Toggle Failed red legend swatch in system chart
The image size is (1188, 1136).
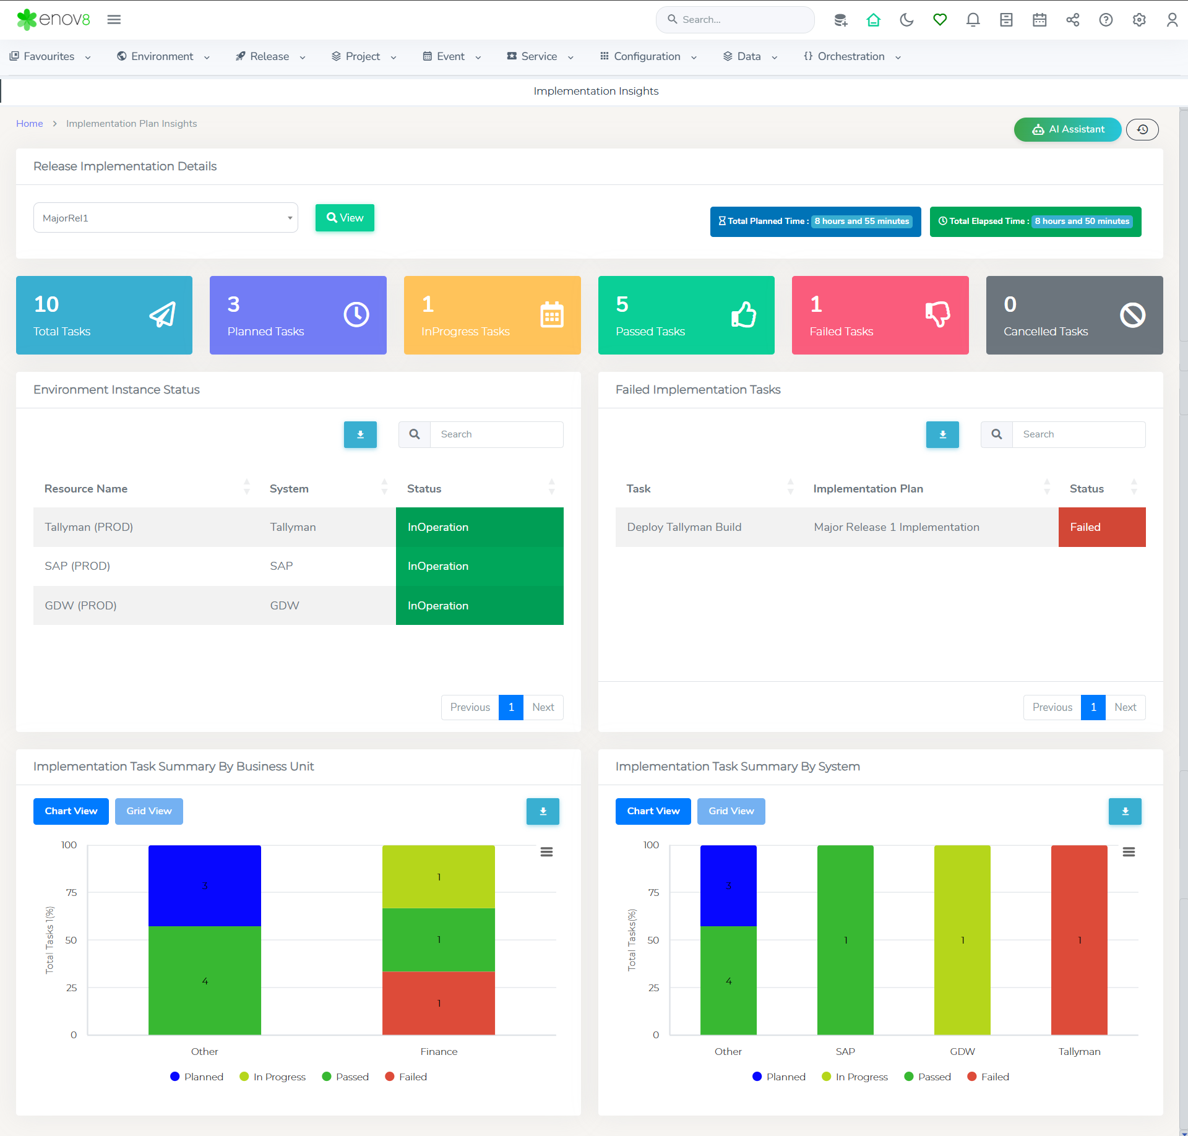click(x=972, y=1077)
